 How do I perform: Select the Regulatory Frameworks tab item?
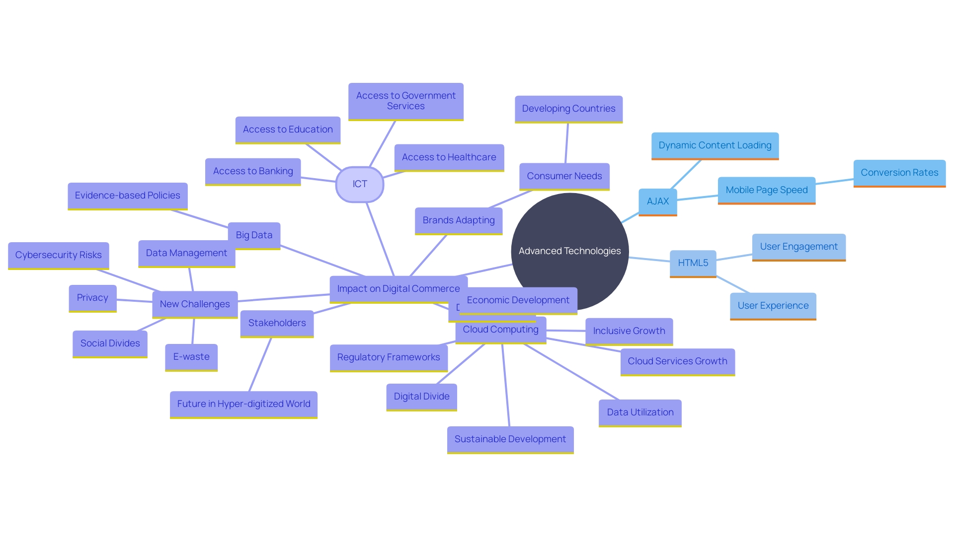(x=387, y=356)
